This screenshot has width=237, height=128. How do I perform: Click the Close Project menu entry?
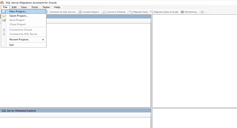coord(24,24)
